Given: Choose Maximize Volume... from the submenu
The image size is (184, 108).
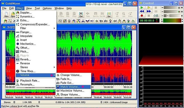Looking at the screenshot, I should pyautogui.click(x=73, y=91).
